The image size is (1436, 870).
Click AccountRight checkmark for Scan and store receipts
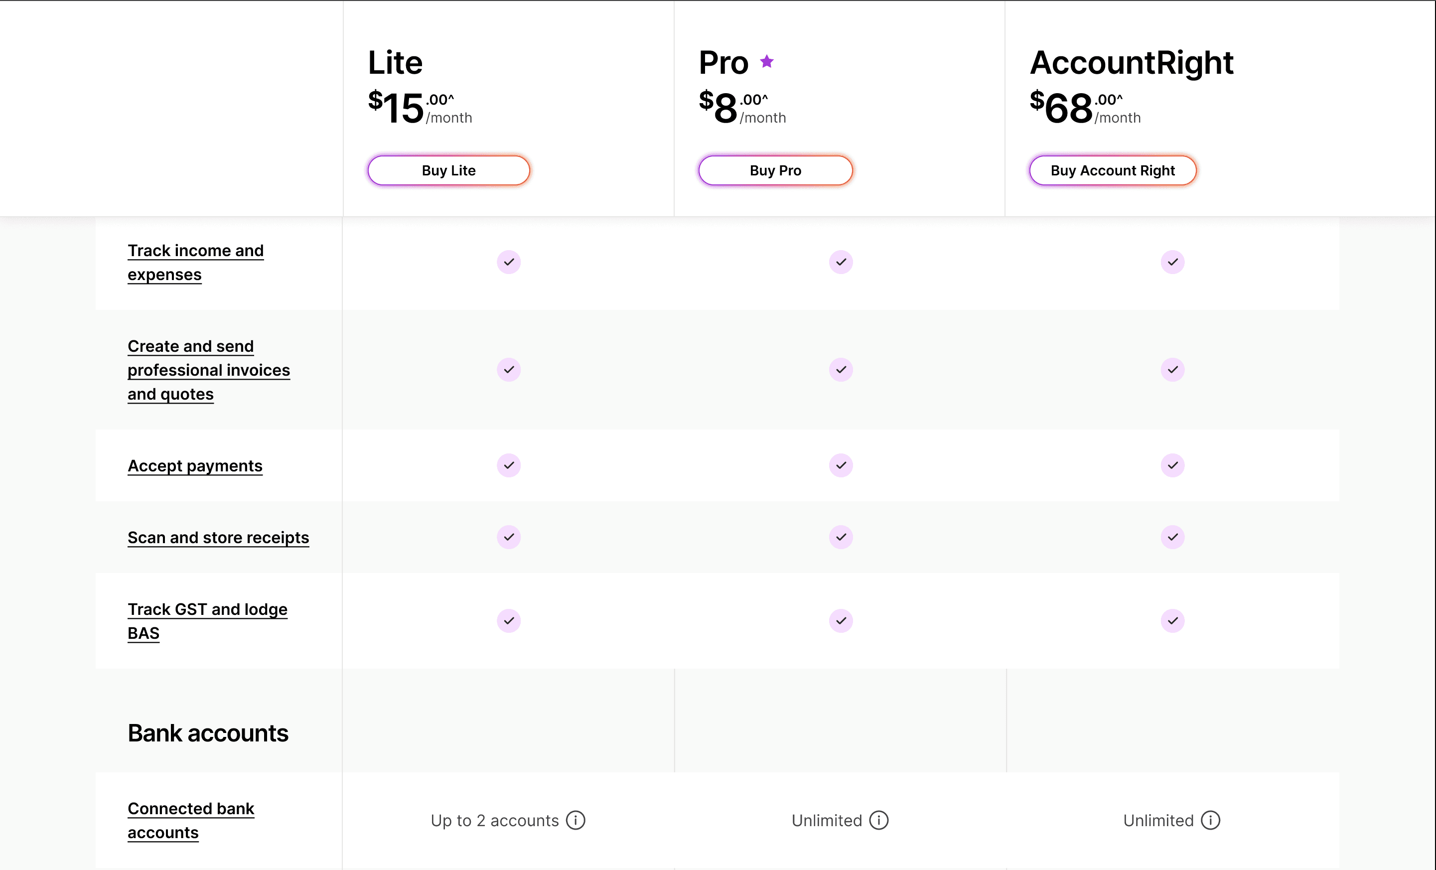click(1172, 537)
